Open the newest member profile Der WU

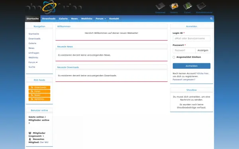coord(44,142)
